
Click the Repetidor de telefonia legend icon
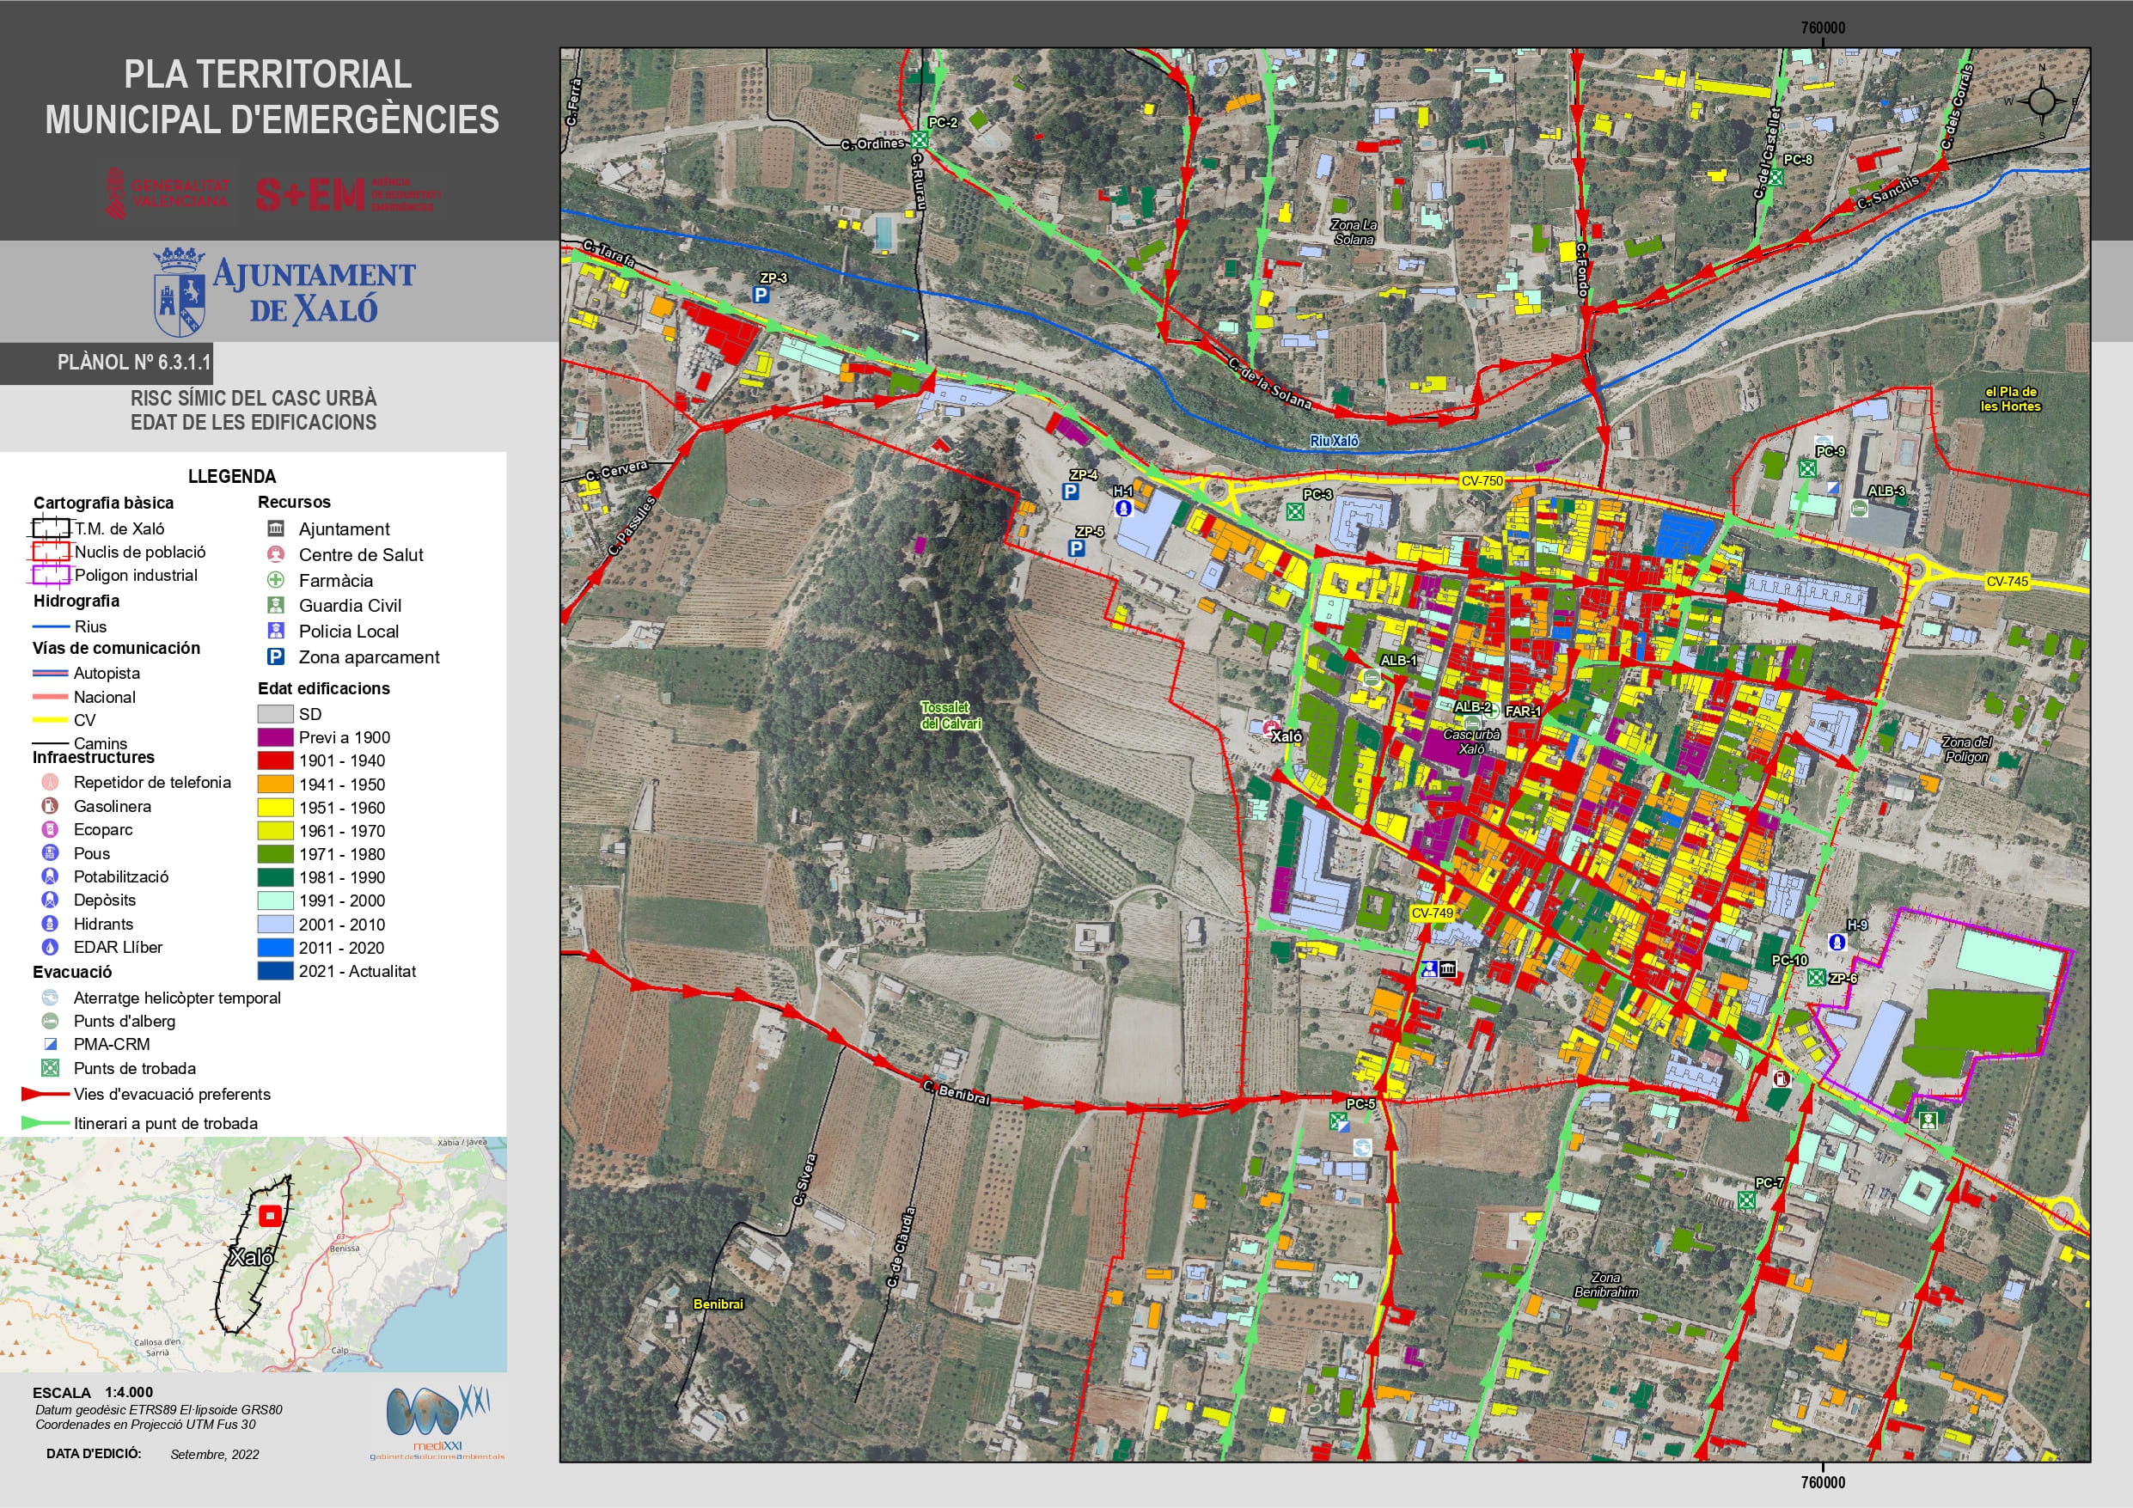(x=50, y=782)
